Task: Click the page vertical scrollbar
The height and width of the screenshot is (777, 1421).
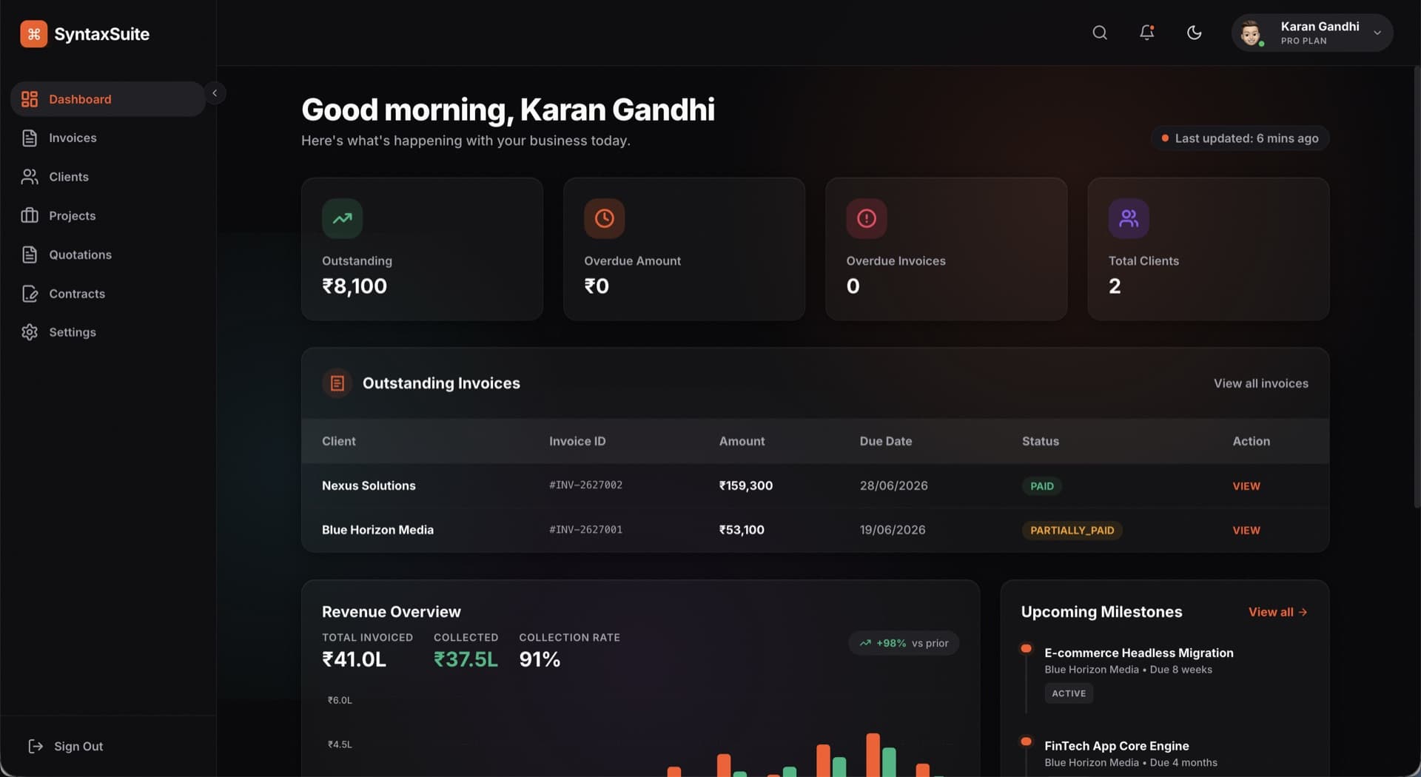Action: point(1417,287)
